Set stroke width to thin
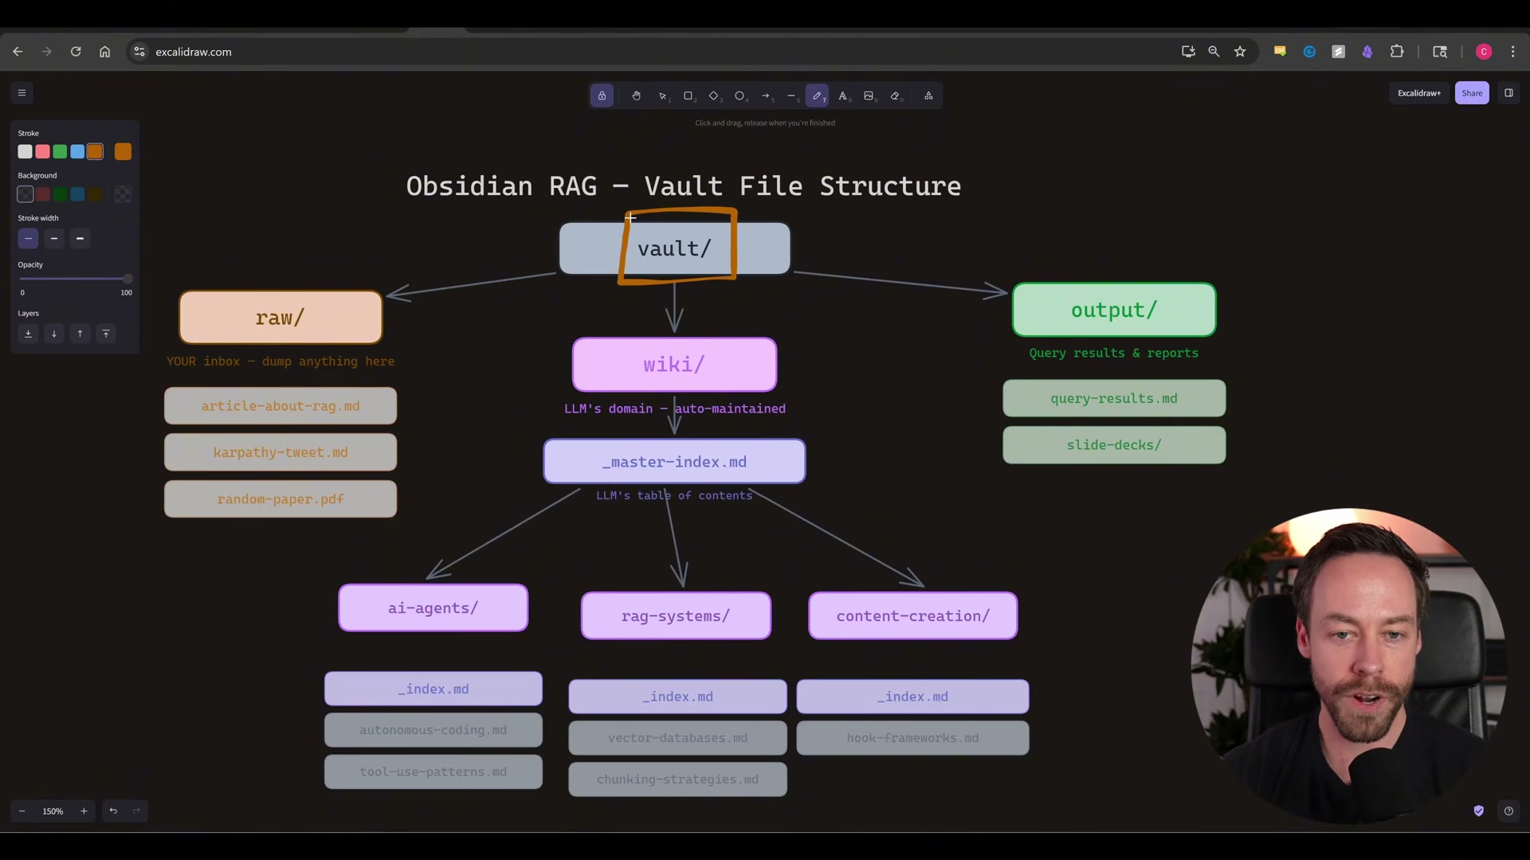The width and height of the screenshot is (1530, 860). click(28, 238)
